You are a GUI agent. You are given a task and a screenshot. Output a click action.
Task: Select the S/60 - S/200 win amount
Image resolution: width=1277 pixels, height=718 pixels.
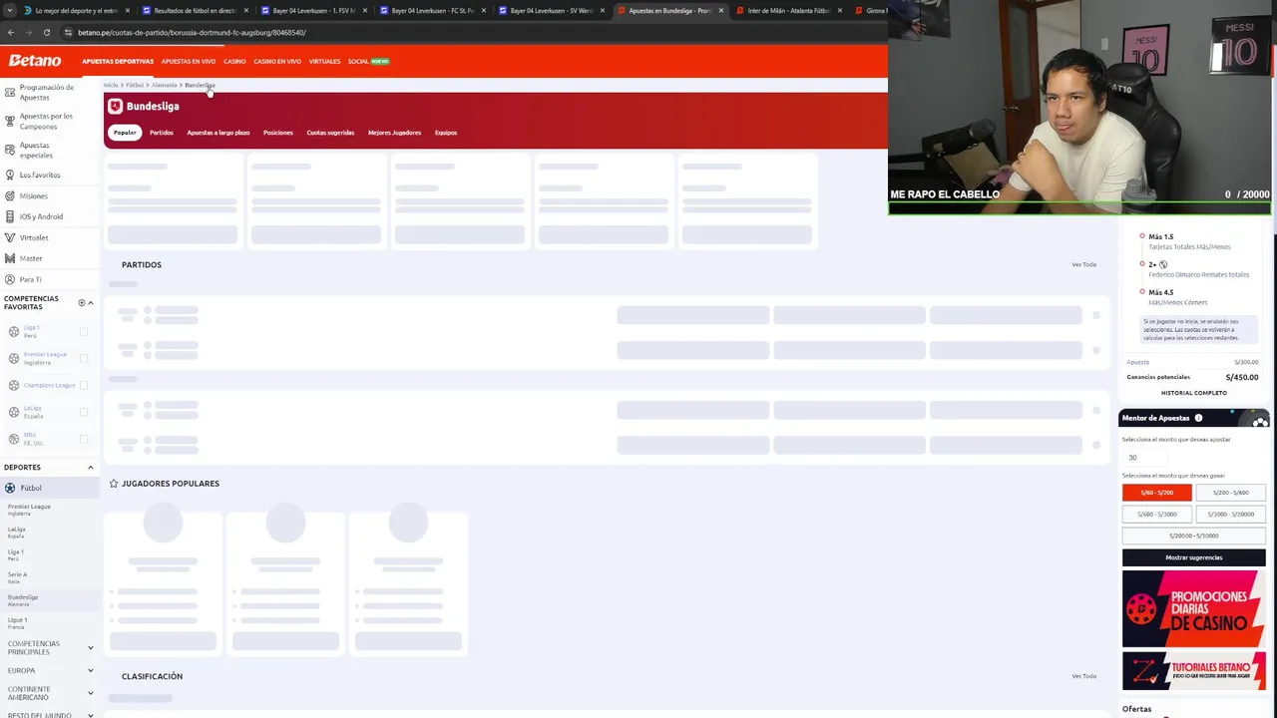(x=1157, y=493)
